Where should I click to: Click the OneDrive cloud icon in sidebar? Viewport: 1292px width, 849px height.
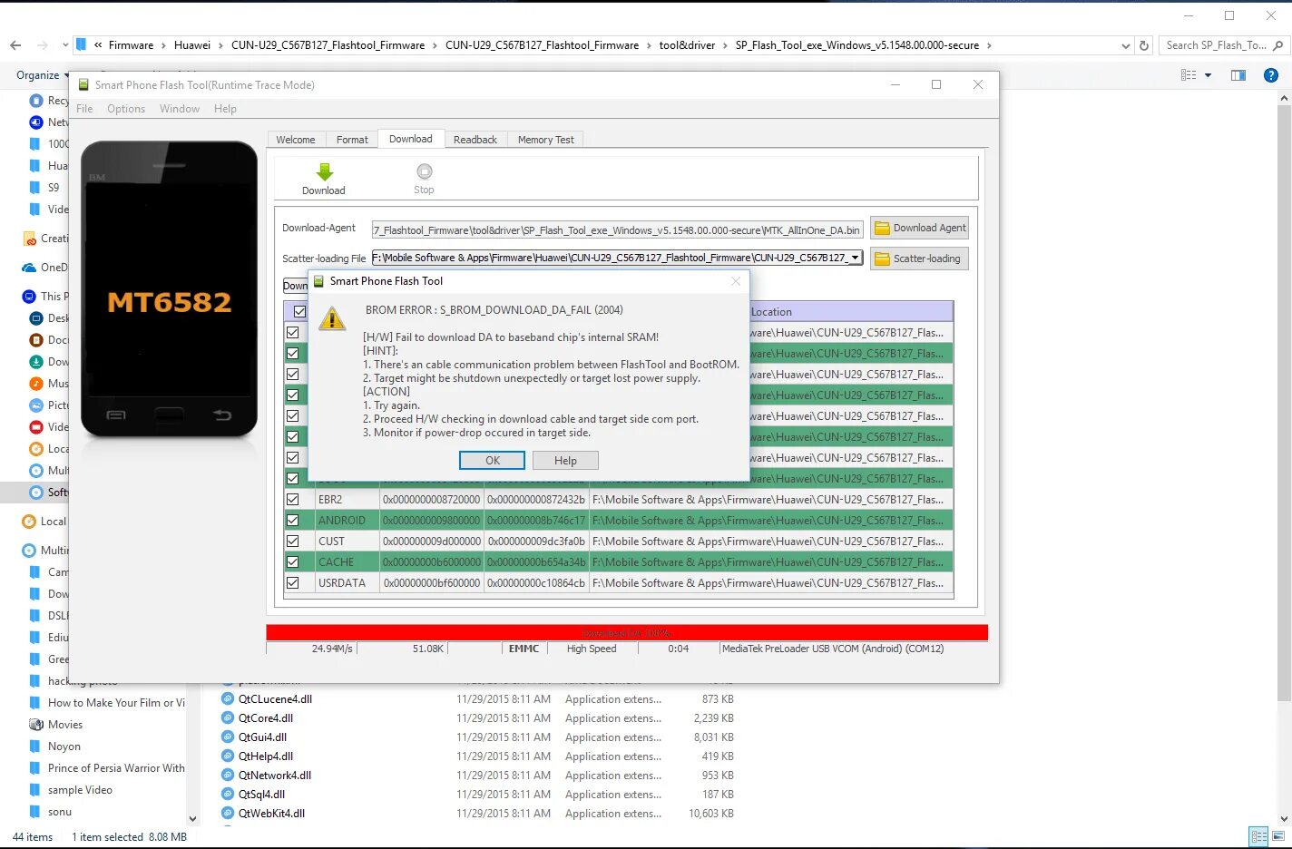[28, 268]
